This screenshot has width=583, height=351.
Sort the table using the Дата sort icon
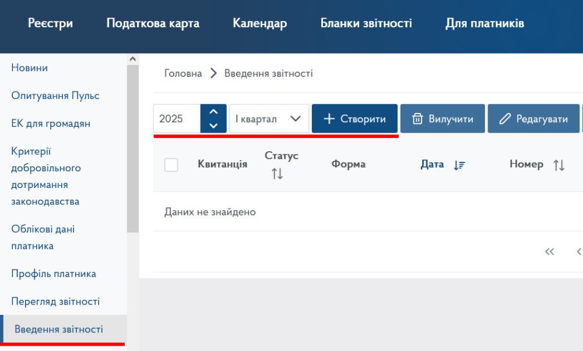(459, 164)
